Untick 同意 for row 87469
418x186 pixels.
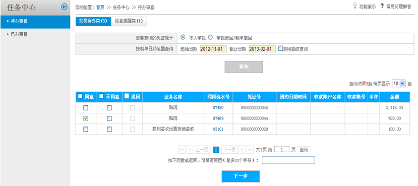(x=86, y=118)
